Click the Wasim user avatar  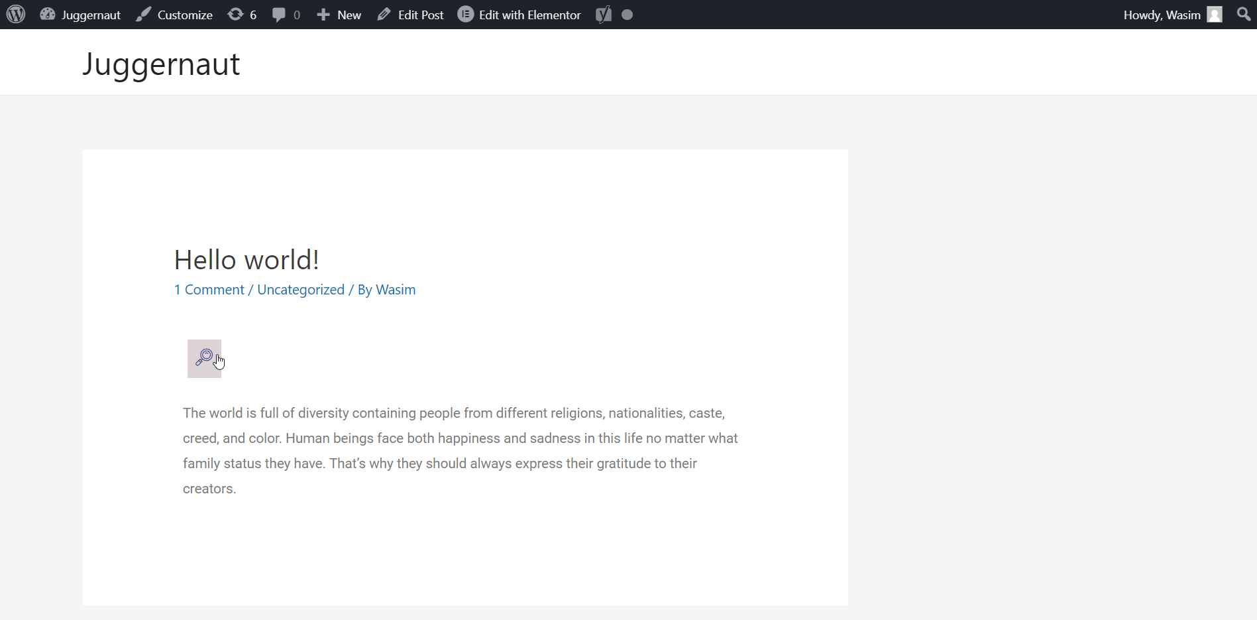tap(1215, 15)
